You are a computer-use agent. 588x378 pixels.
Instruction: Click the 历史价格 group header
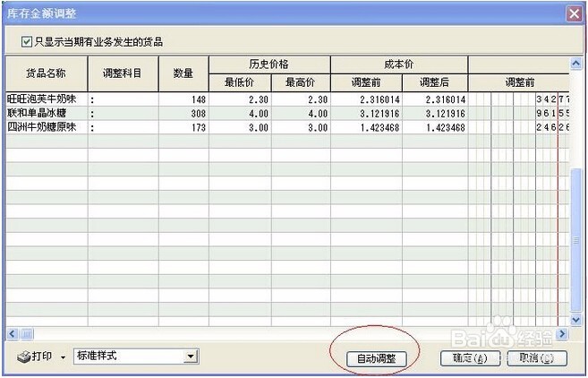click(x=269, y=64)
